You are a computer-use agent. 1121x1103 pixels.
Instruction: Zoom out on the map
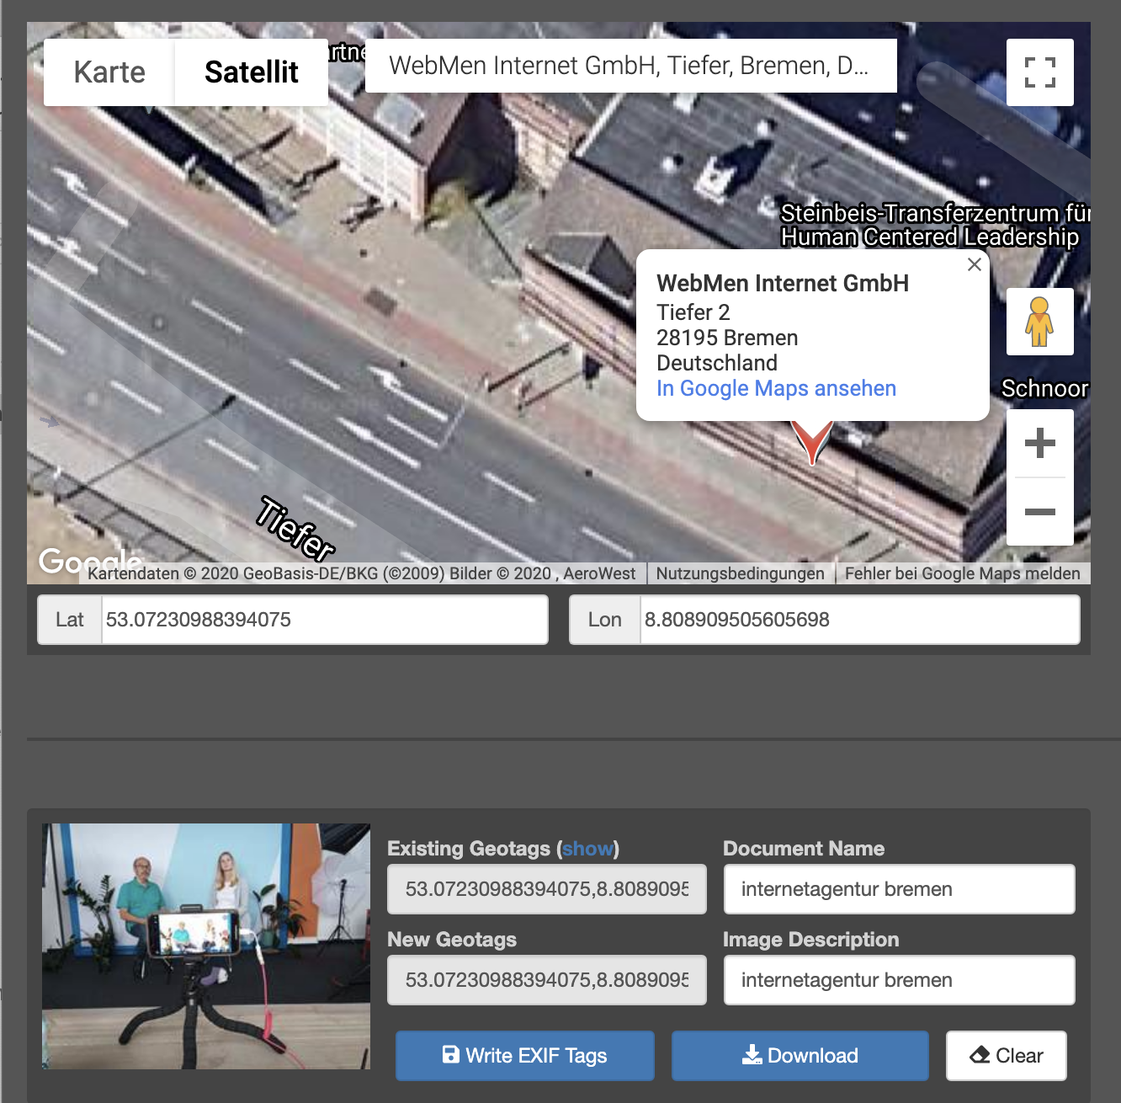coord(1040,512)
